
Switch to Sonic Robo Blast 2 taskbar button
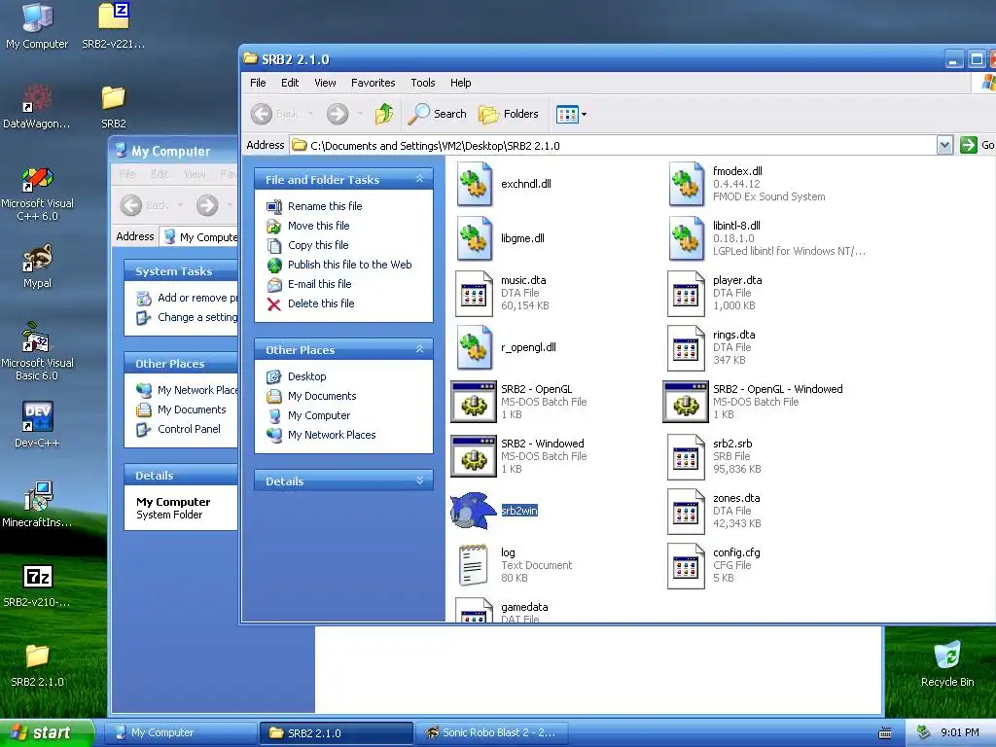(x=491, y=732)
